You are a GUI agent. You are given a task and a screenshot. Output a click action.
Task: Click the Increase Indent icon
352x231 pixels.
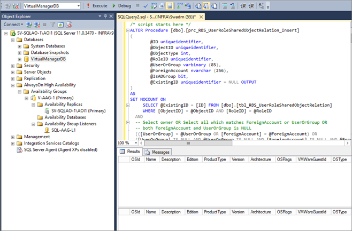point(251,6)
